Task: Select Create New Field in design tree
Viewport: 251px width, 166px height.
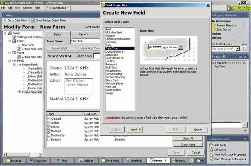Action: click(32, 92)
